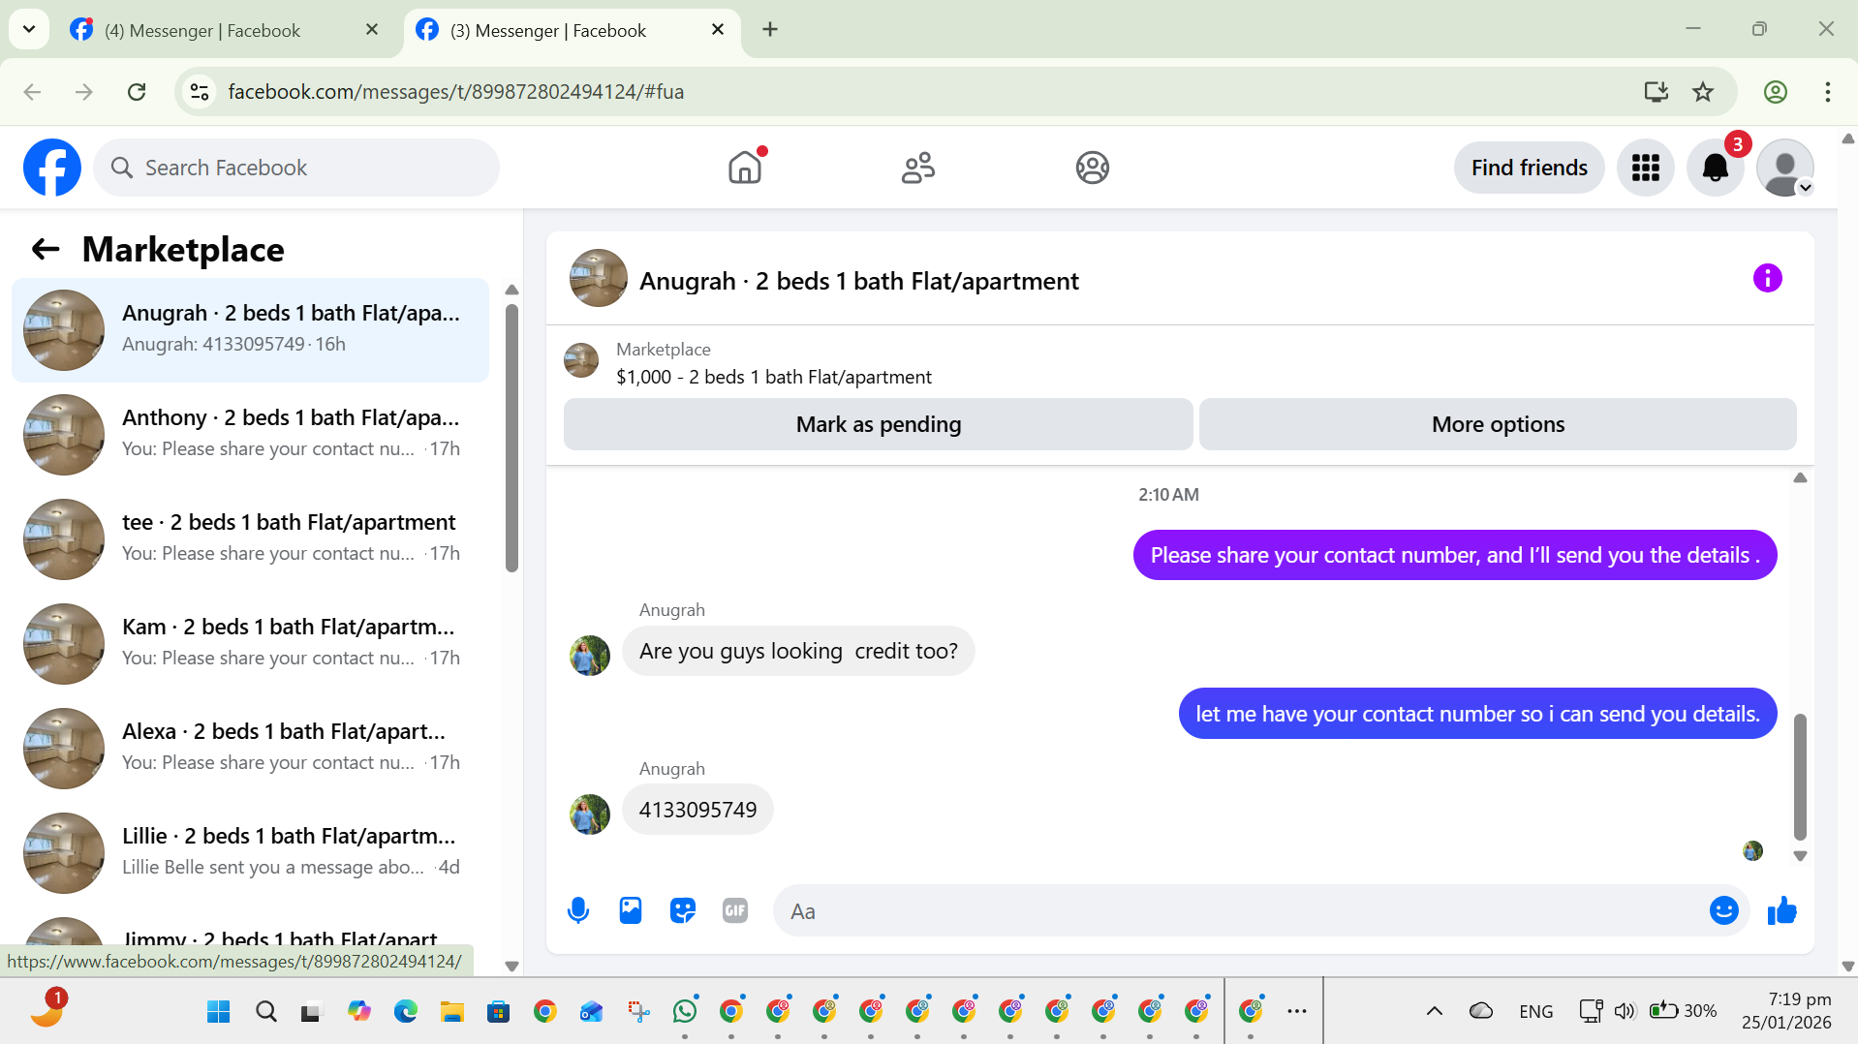Image resolution: width=1858 pixels, height=1044 pixels.
Task: Close the (4) Messenger tab
Action: pos(372,30)
